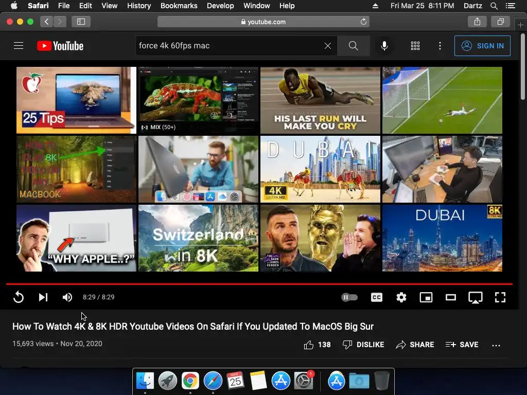Image resolution: width=527 pixels, height=395 pixels.
Task: Open the 25 Tips video thumbnail
Action: [x=76, y=100]
